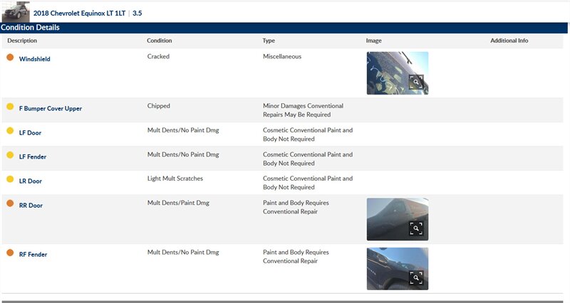Screen dimensions: 570x303
Task: Click the 2018 Chevrolet Equinox LT title
Action: [x=81, y=14]
